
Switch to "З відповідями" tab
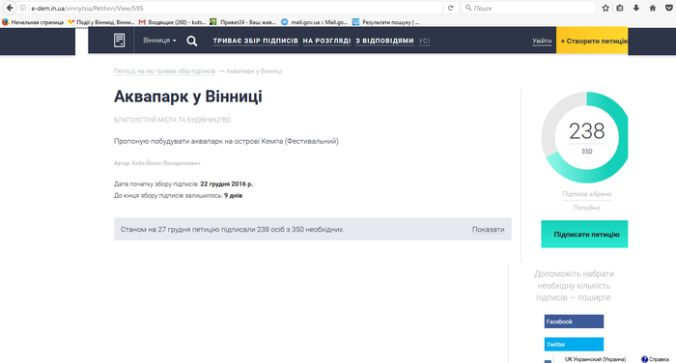[384, 41]
